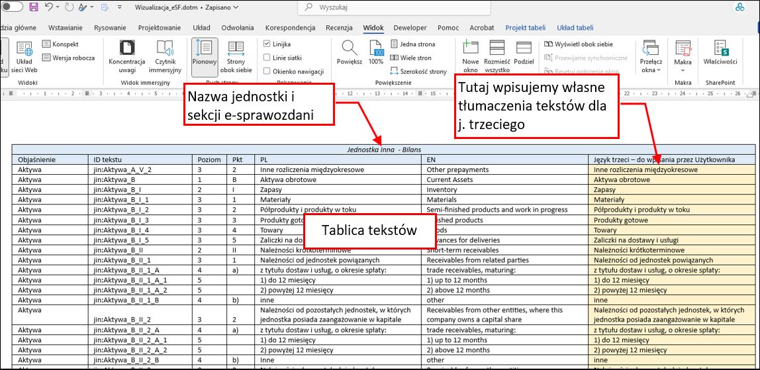Click PL cell Zapasy
This screenshot has height=370, width=760.
[x=338, y=190]
